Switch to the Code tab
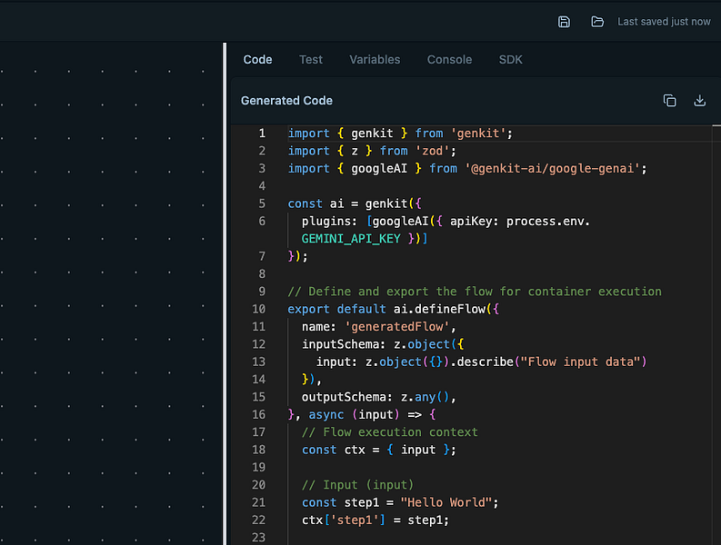Viewport: 721px width, 545px height. tap(257, 60)
